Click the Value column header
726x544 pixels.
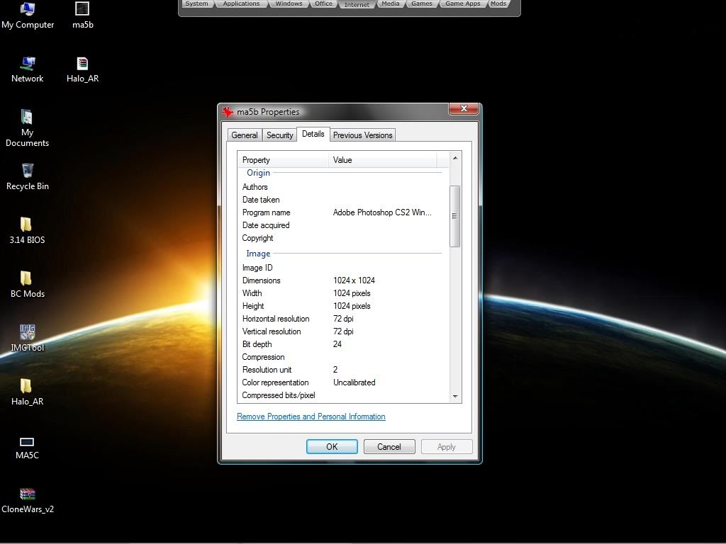[382, 160]
